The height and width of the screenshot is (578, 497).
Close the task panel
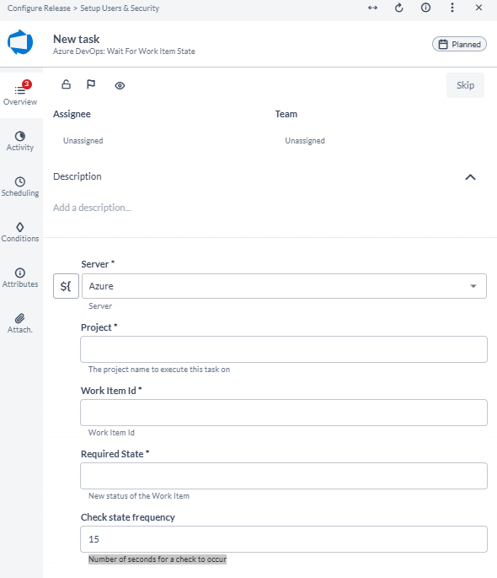[x=478, y=8]
